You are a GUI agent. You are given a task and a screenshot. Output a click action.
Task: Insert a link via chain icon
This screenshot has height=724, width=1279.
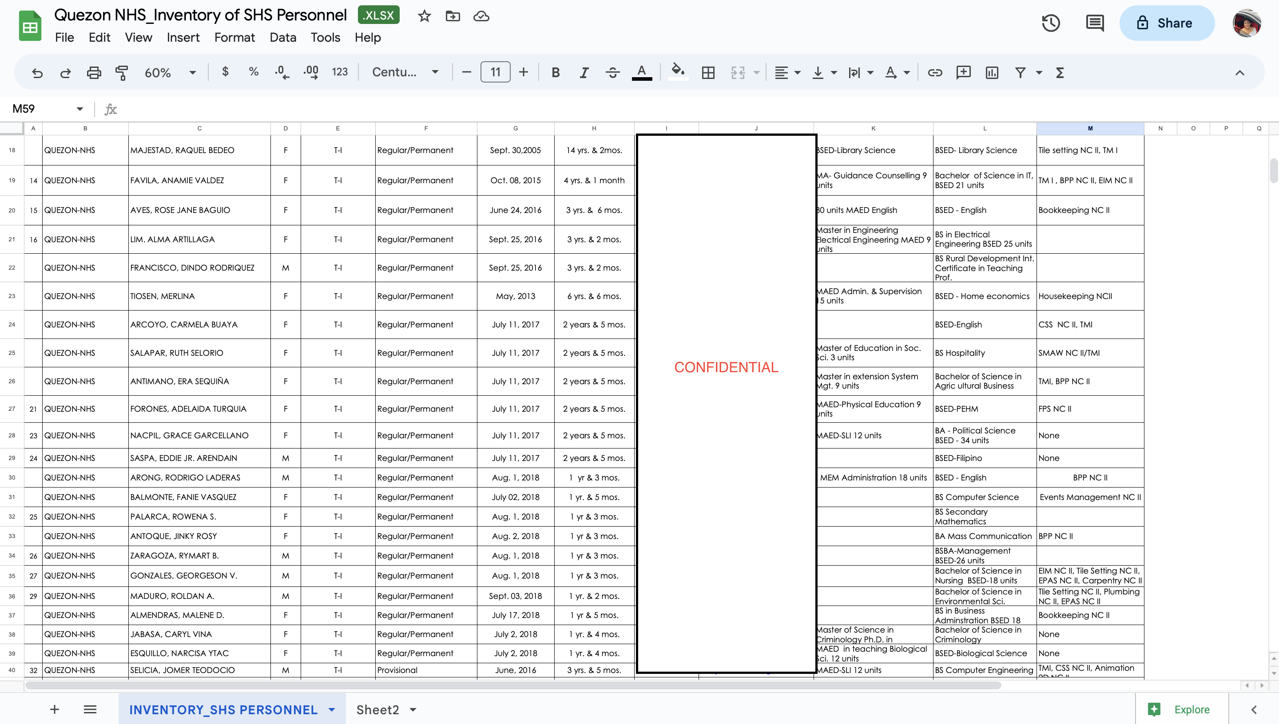[935, 73]
